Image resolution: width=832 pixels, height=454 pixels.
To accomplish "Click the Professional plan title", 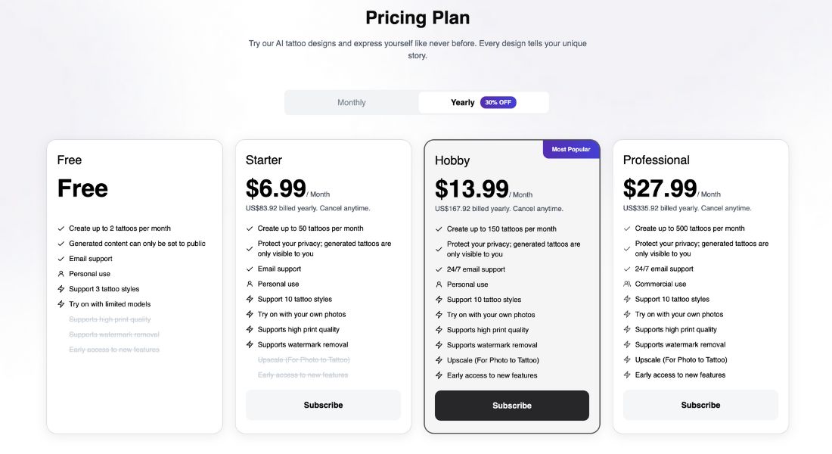I will coord(657,160).
